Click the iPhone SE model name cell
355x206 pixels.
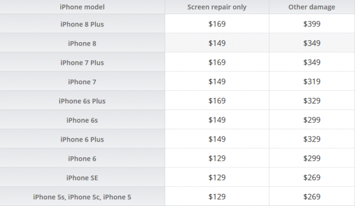82,178
